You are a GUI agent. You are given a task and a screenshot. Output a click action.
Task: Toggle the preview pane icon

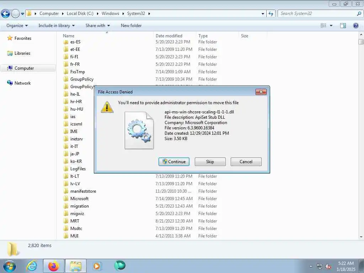click(x=343, y=26)
